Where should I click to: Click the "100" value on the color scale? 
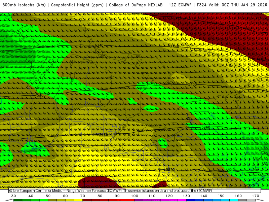[x=135, y=196]
